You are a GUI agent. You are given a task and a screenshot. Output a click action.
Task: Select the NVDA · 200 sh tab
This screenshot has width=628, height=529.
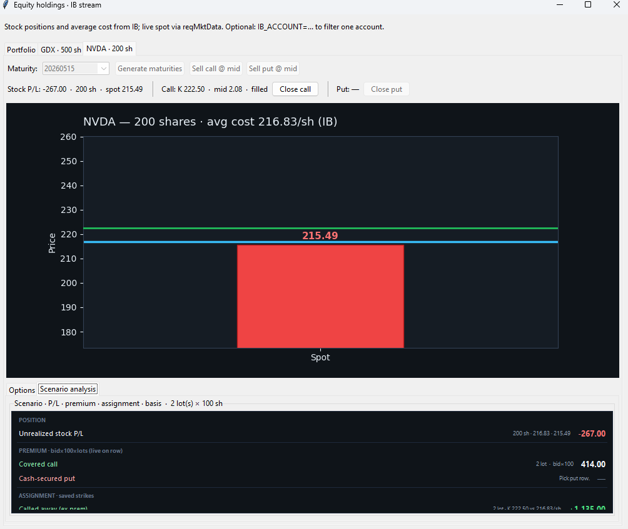(x=109, y=48)
